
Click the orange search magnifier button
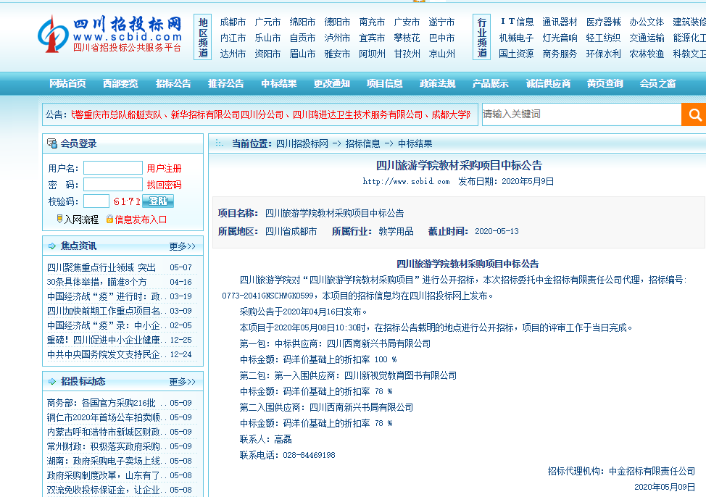pos(694,114)
